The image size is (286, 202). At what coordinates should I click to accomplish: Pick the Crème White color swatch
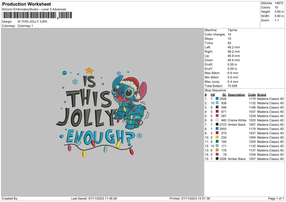(217, 120)
